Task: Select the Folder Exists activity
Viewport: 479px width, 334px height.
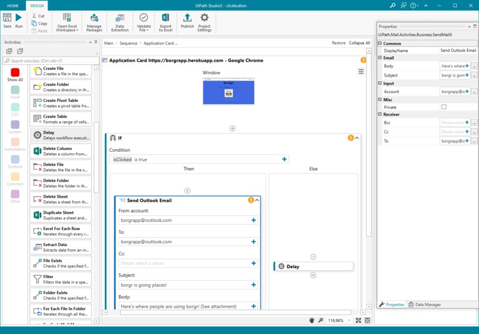Action: point(61,295)
